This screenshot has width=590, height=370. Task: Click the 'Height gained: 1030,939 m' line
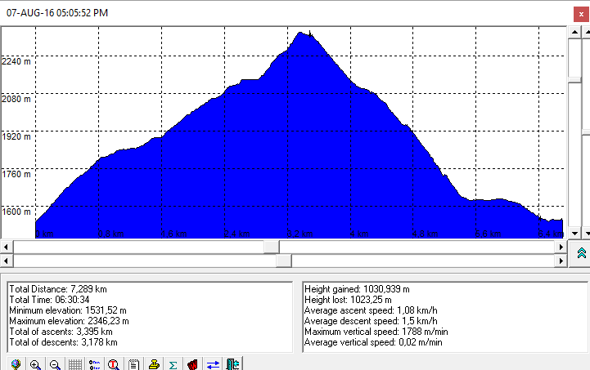(357, 289)
